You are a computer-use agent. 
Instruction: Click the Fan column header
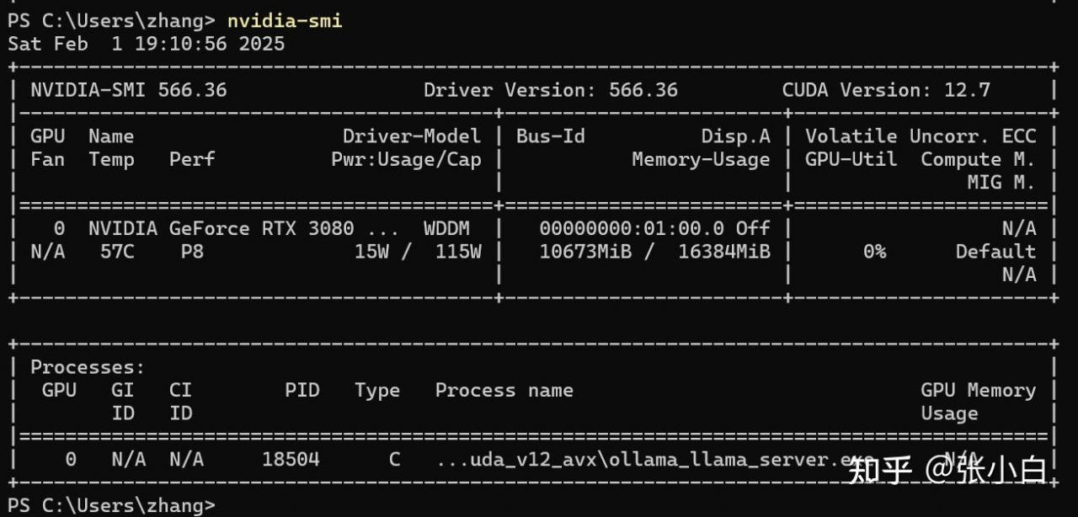tap(48, 159)
